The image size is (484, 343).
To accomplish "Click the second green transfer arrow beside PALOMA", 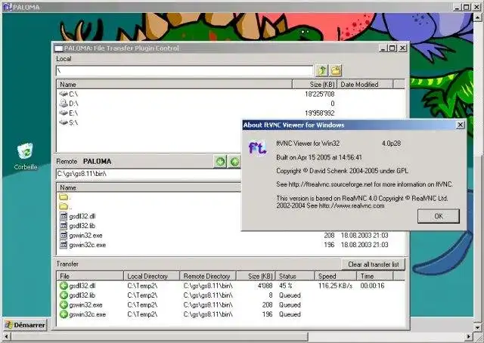I will pos(234,162).
